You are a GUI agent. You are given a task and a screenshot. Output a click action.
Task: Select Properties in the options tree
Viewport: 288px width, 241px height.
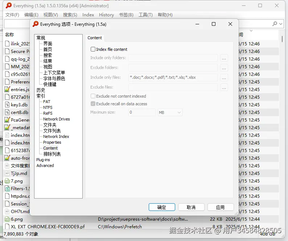pyautogui.click(x=52, y=142)
